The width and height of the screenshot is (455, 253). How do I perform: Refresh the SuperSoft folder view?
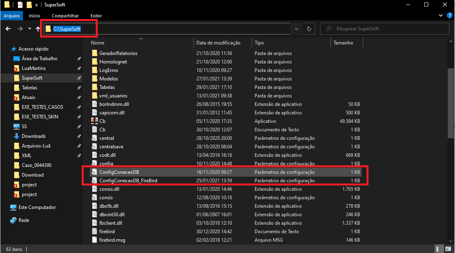[309, 29]
